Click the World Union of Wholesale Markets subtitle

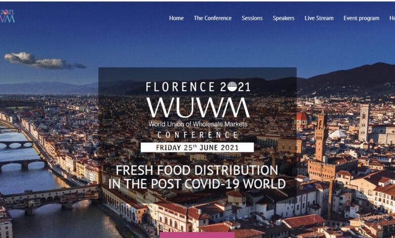[x=197, y=124]
